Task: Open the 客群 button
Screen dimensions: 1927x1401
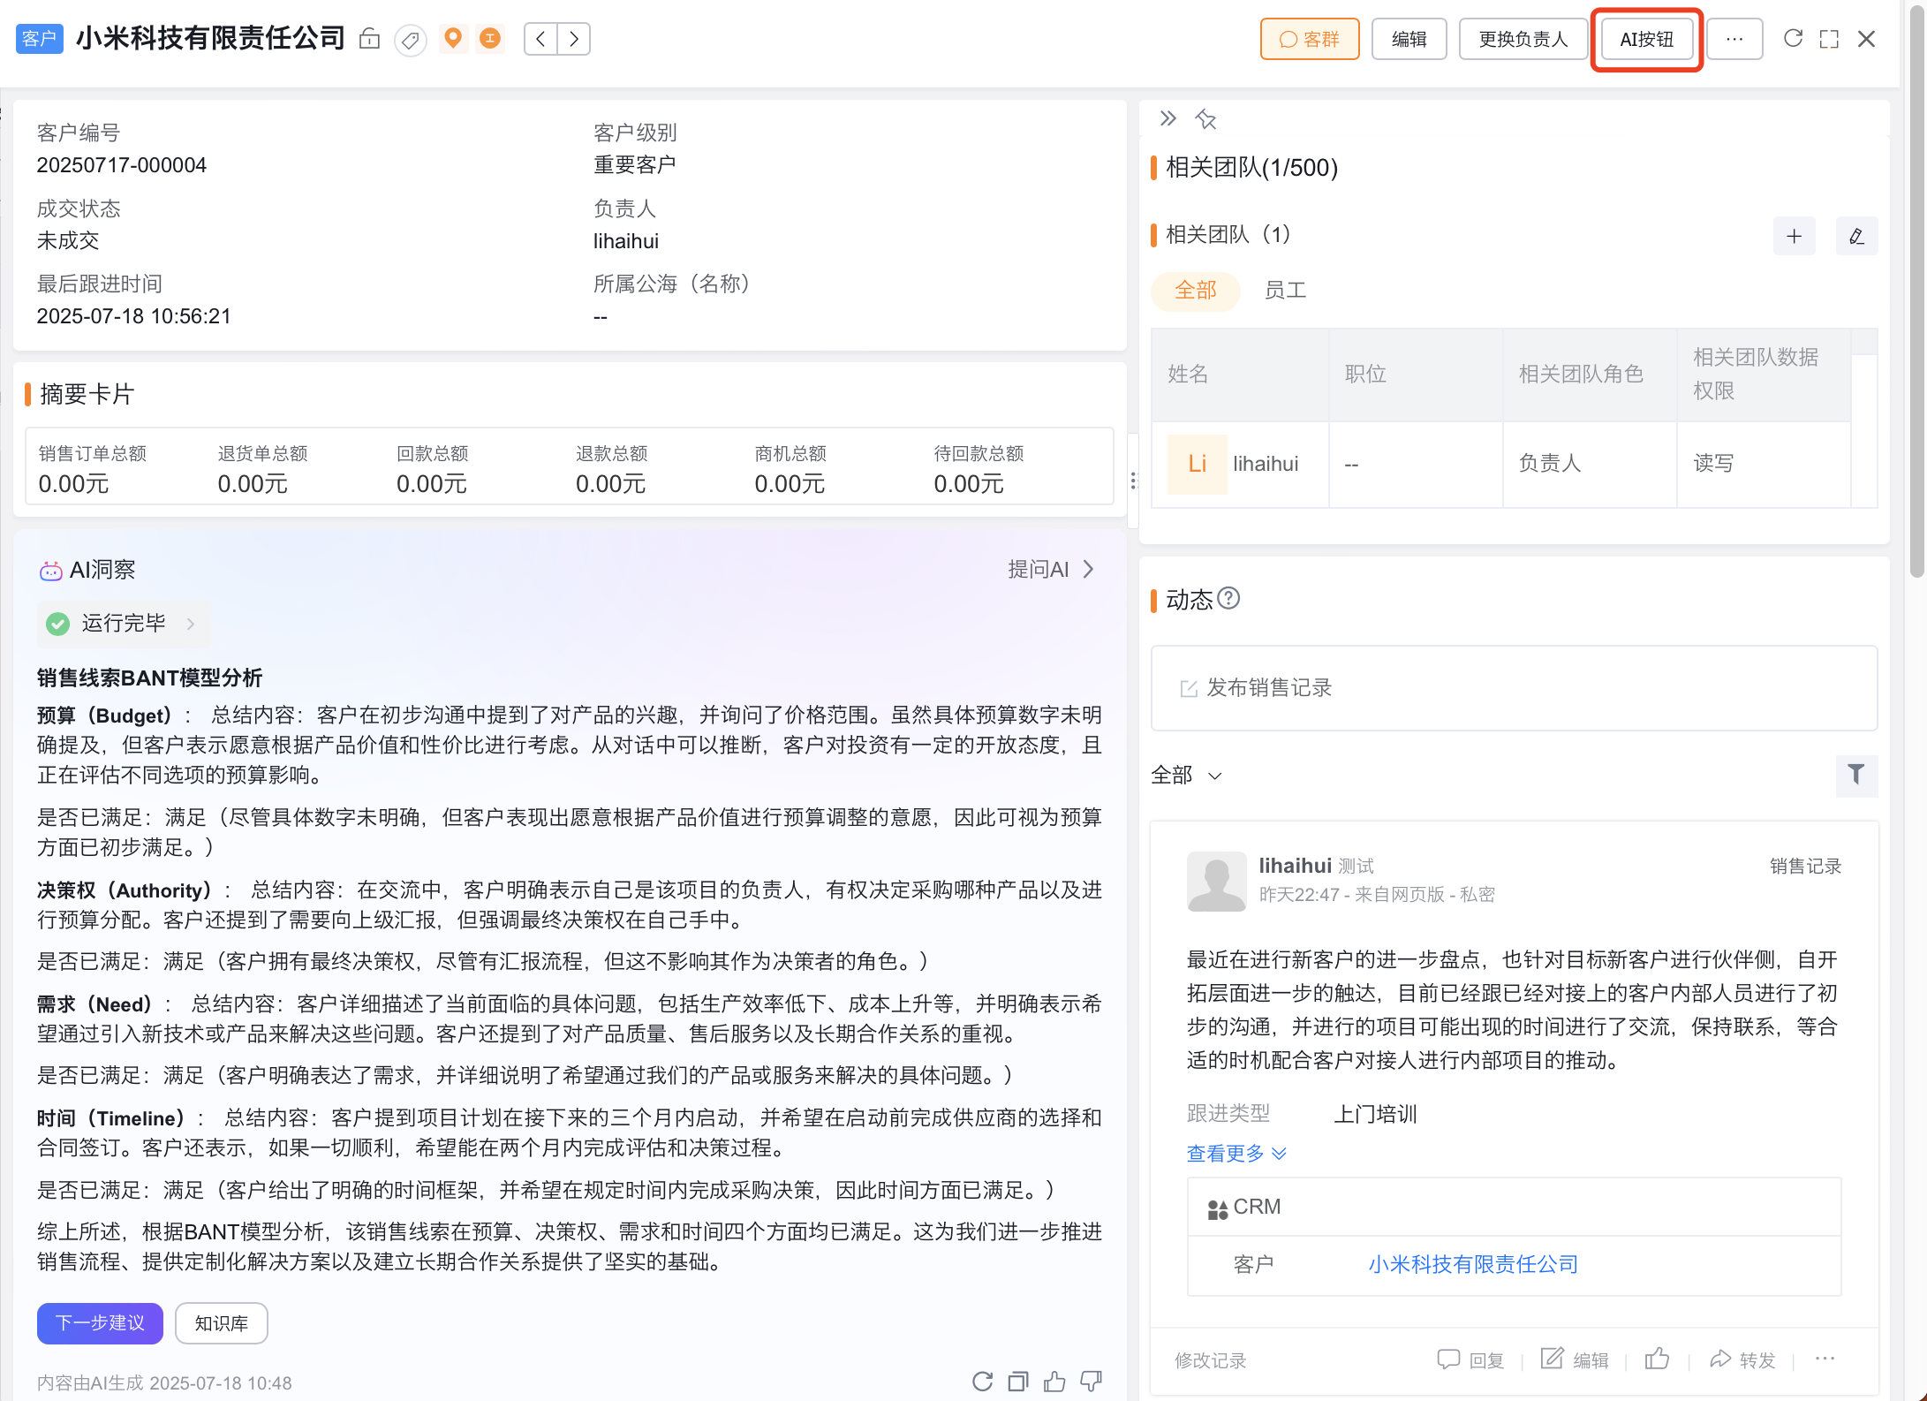Action: [1309, 39]
